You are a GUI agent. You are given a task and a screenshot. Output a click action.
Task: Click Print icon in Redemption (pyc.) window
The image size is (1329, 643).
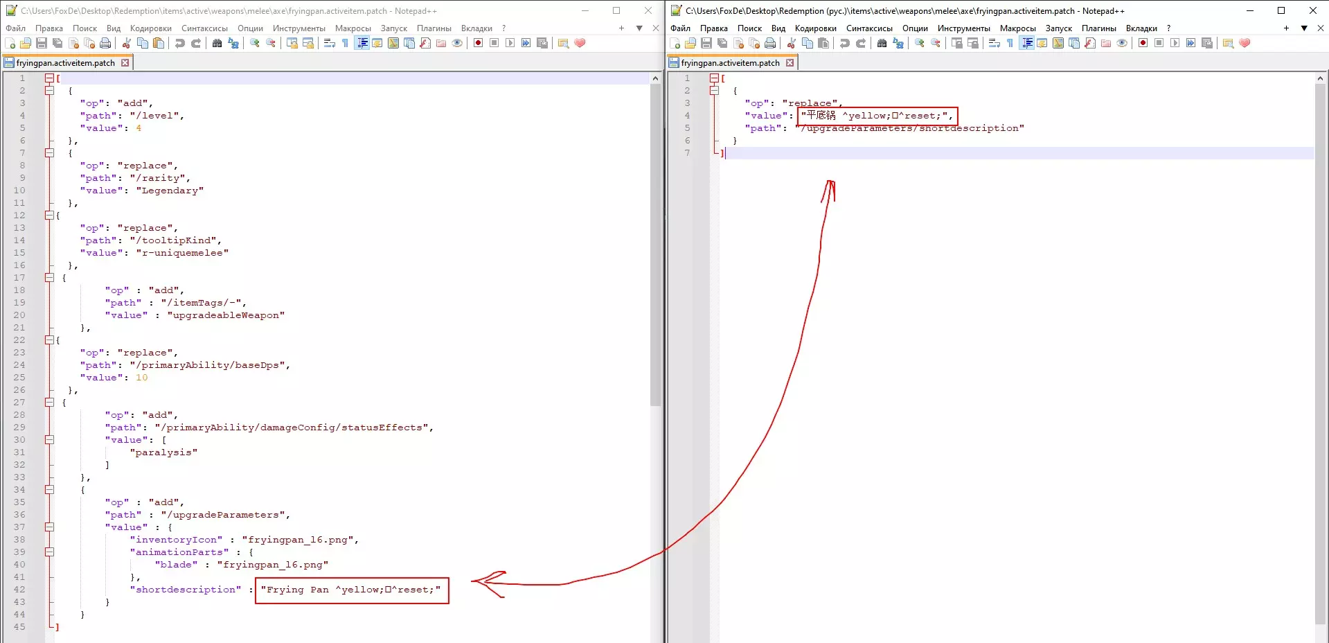(x=770, y=43)
